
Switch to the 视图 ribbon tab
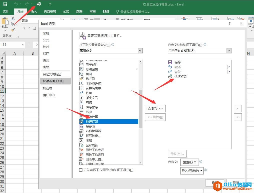point(106,11)
